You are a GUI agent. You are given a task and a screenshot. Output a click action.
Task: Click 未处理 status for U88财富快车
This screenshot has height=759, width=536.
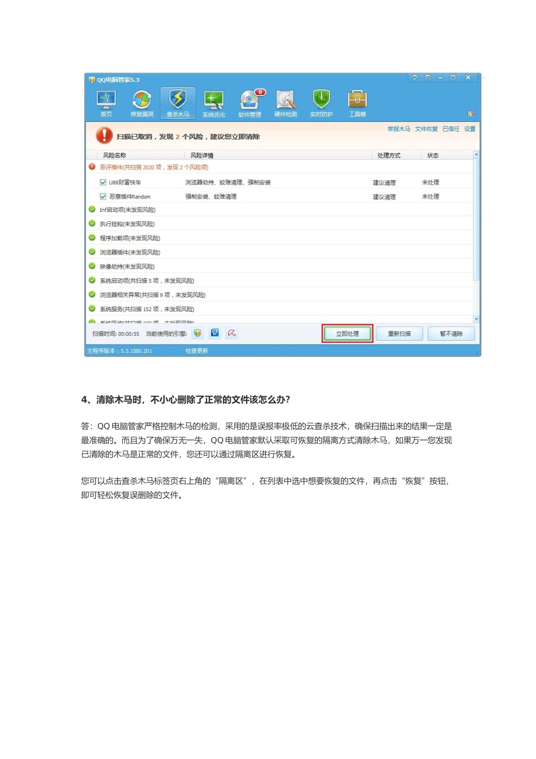(x=430, y=182)
